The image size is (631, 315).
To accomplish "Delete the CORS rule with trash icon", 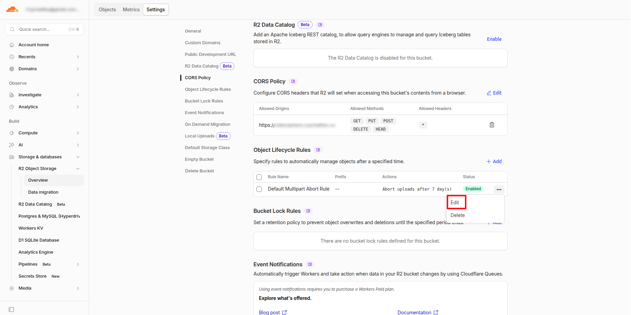I will (492, 125).
